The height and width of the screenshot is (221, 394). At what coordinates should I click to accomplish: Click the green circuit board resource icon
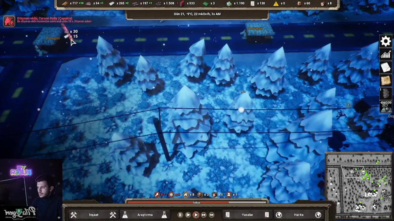[x=206, y=3]
